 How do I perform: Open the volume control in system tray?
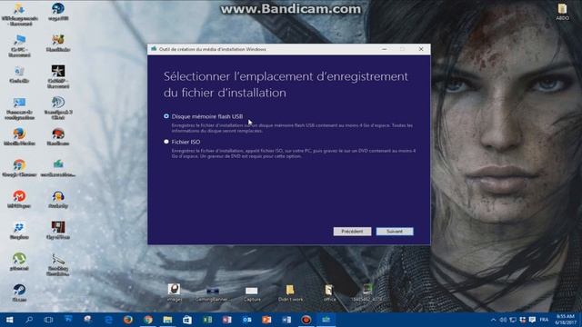point(503,320)
